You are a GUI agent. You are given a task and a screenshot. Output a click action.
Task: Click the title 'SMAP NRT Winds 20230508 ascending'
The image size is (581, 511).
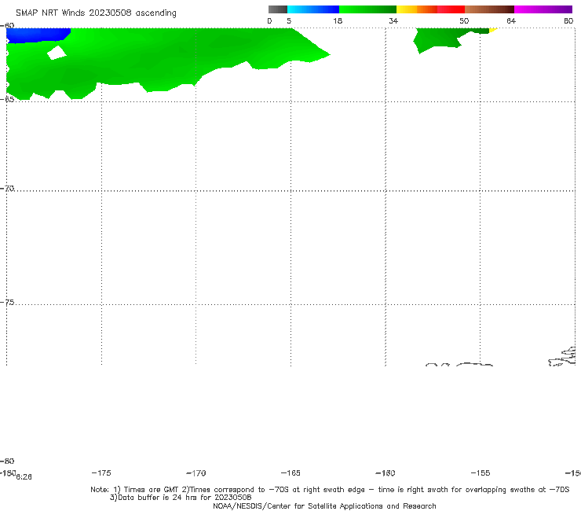click(x=96, y=13)
